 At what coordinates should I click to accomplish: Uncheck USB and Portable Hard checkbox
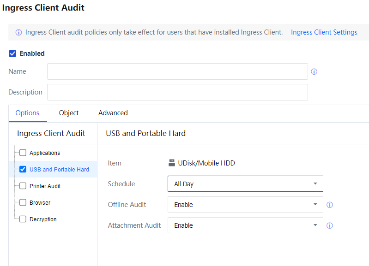[23, 169]
